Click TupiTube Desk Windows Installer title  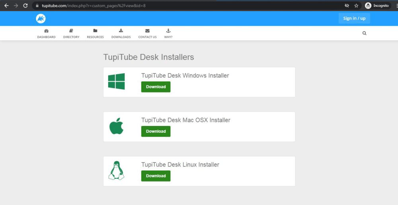tap(185, 75)
